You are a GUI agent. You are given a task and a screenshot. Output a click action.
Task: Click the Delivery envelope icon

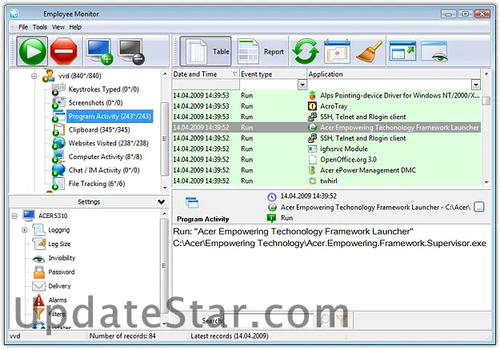[38, 286]
